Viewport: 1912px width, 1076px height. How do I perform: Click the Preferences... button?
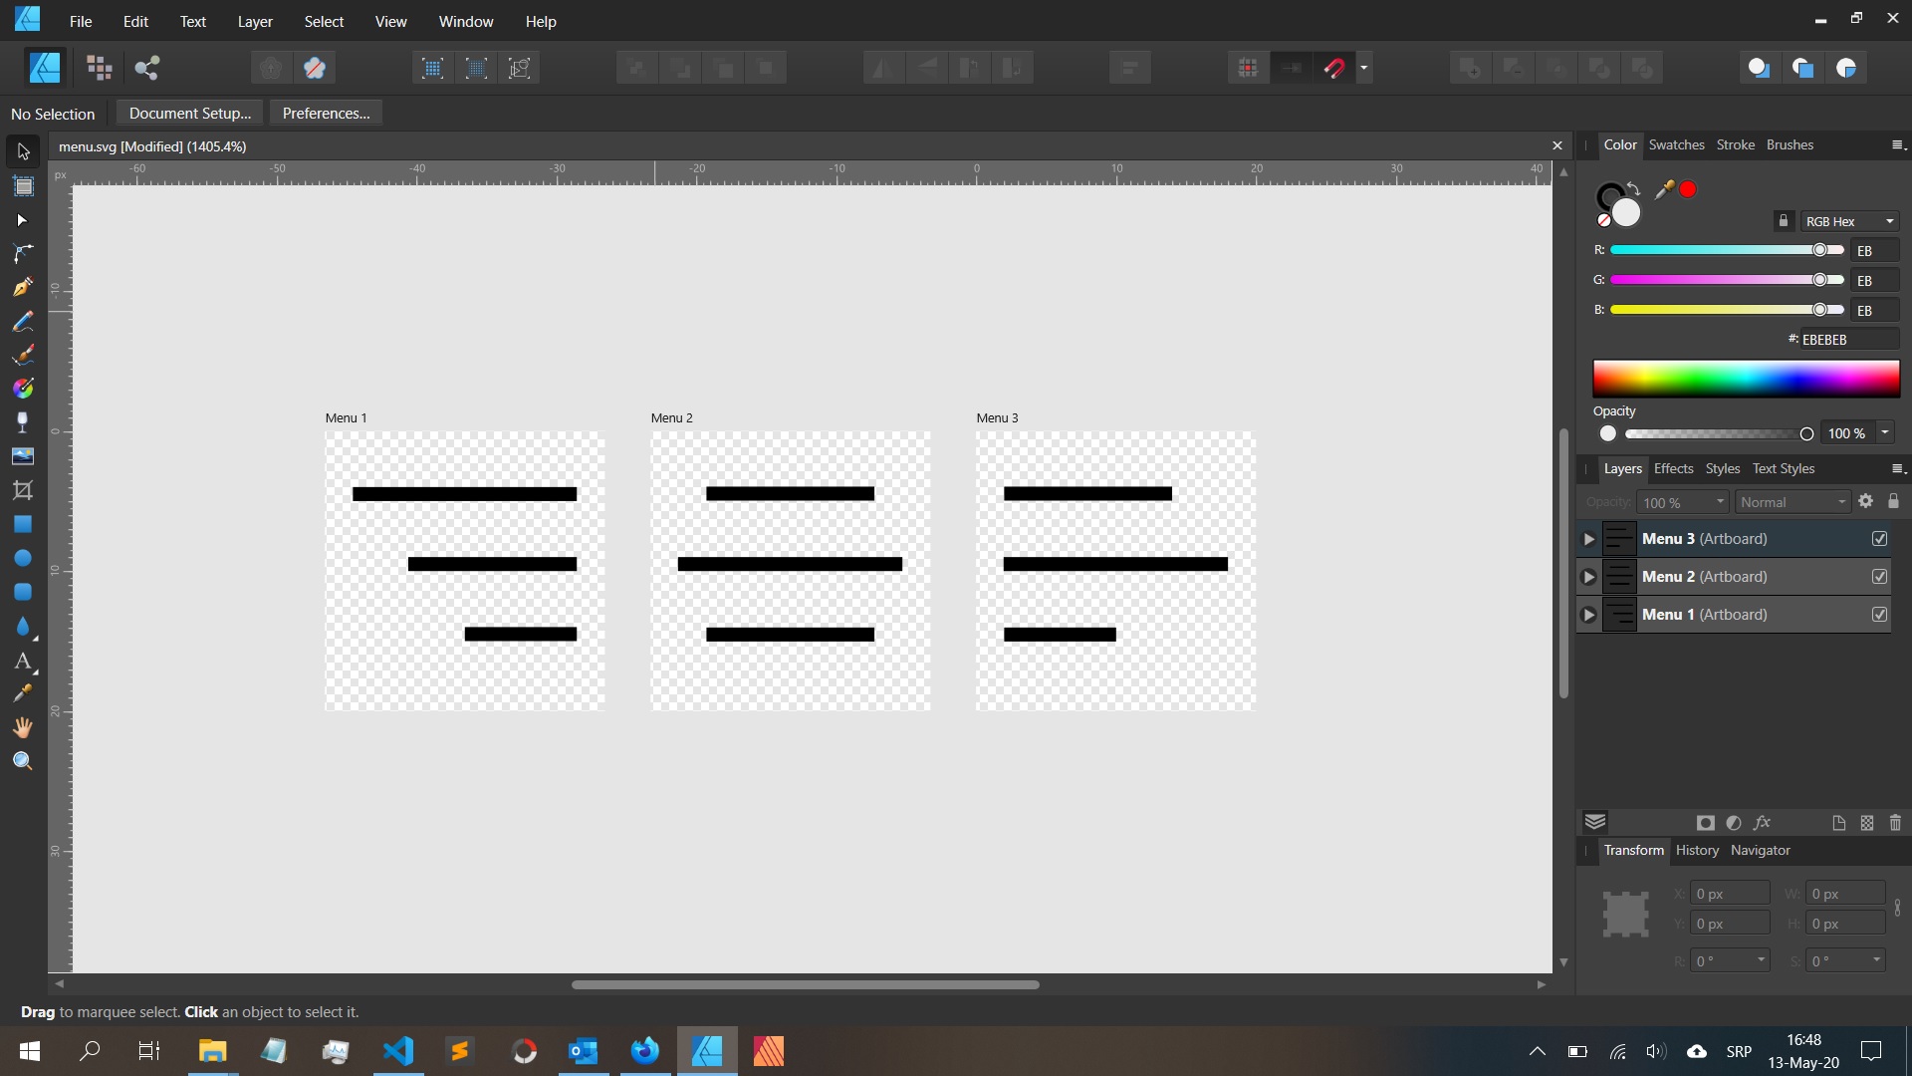(x=326, y=113)
